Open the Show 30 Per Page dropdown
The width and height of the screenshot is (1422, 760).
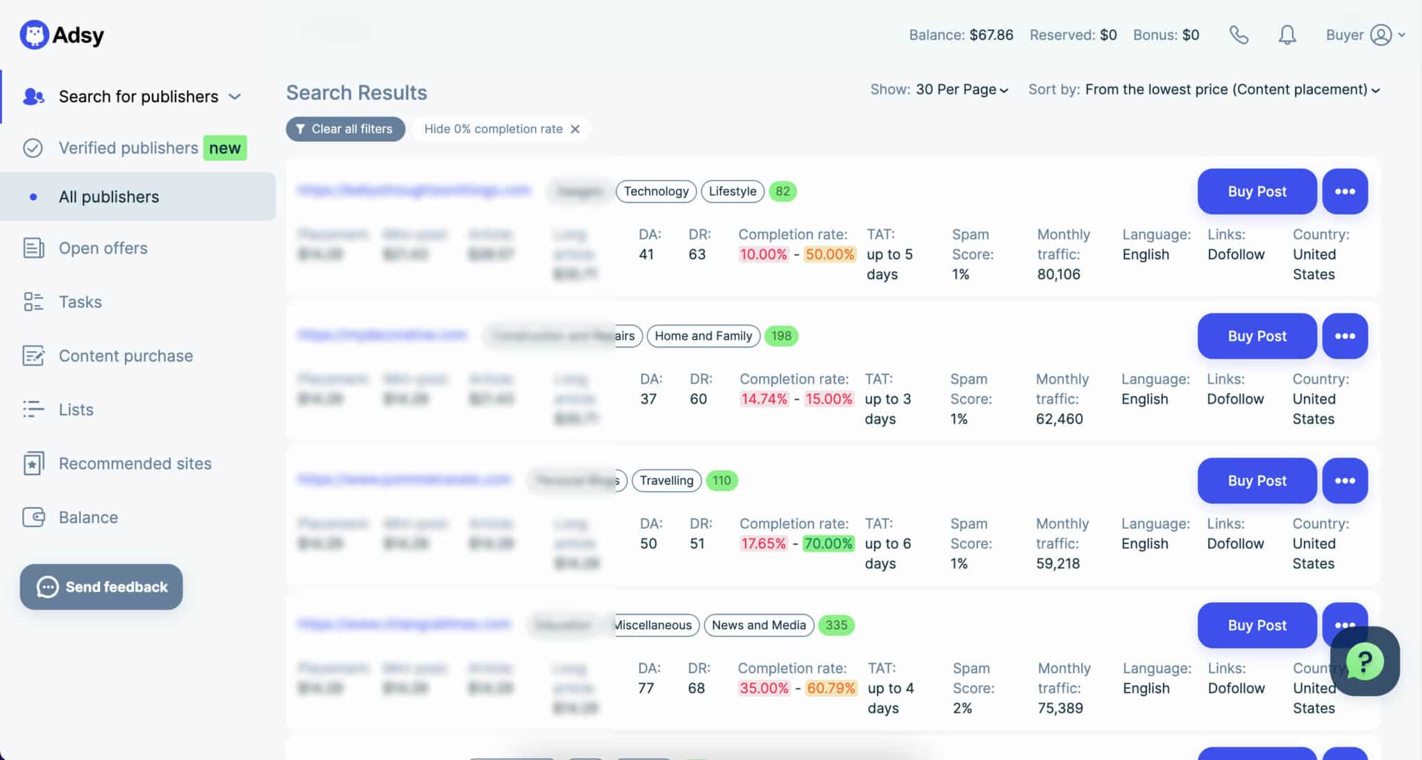tap(962, 90)
